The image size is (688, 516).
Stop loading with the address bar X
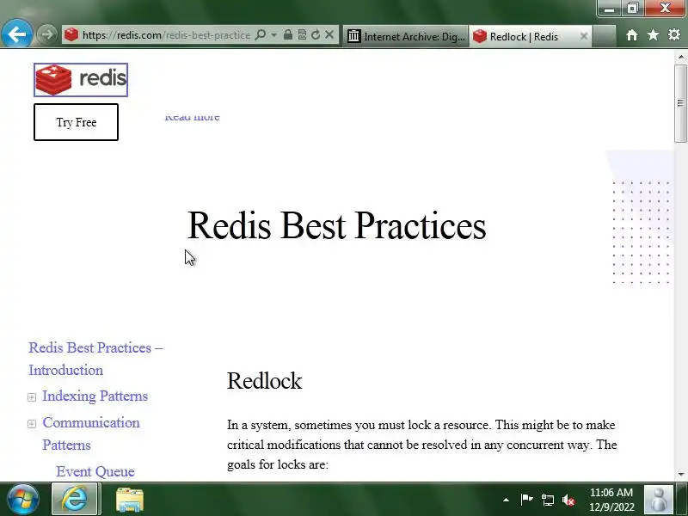pos(329,34)
